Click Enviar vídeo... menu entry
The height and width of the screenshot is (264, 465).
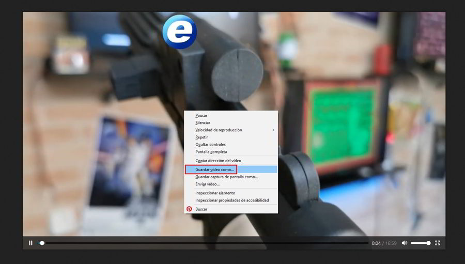coord(207,184)
